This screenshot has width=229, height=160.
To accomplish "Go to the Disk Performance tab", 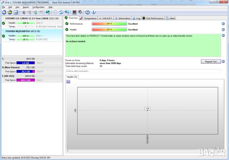I will click(x=153, y=18).
